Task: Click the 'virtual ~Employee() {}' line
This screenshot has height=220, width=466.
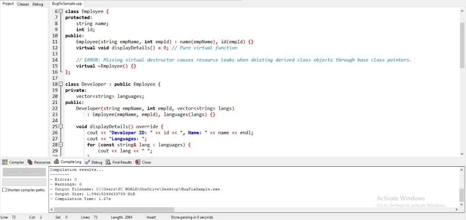Action: click(106, 66)
